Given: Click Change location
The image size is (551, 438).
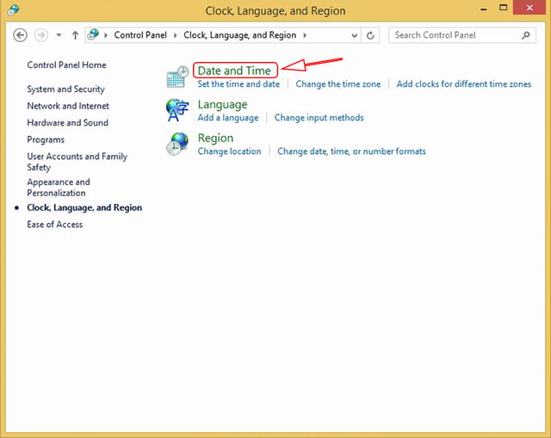Looking at the screenshot, I should click(230, 151).
